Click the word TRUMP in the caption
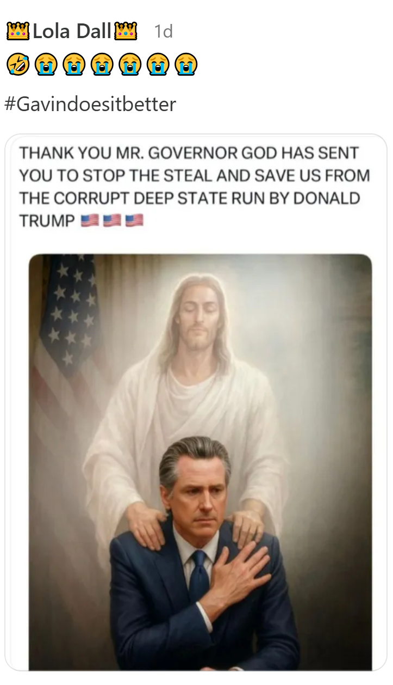 point(47,221)
